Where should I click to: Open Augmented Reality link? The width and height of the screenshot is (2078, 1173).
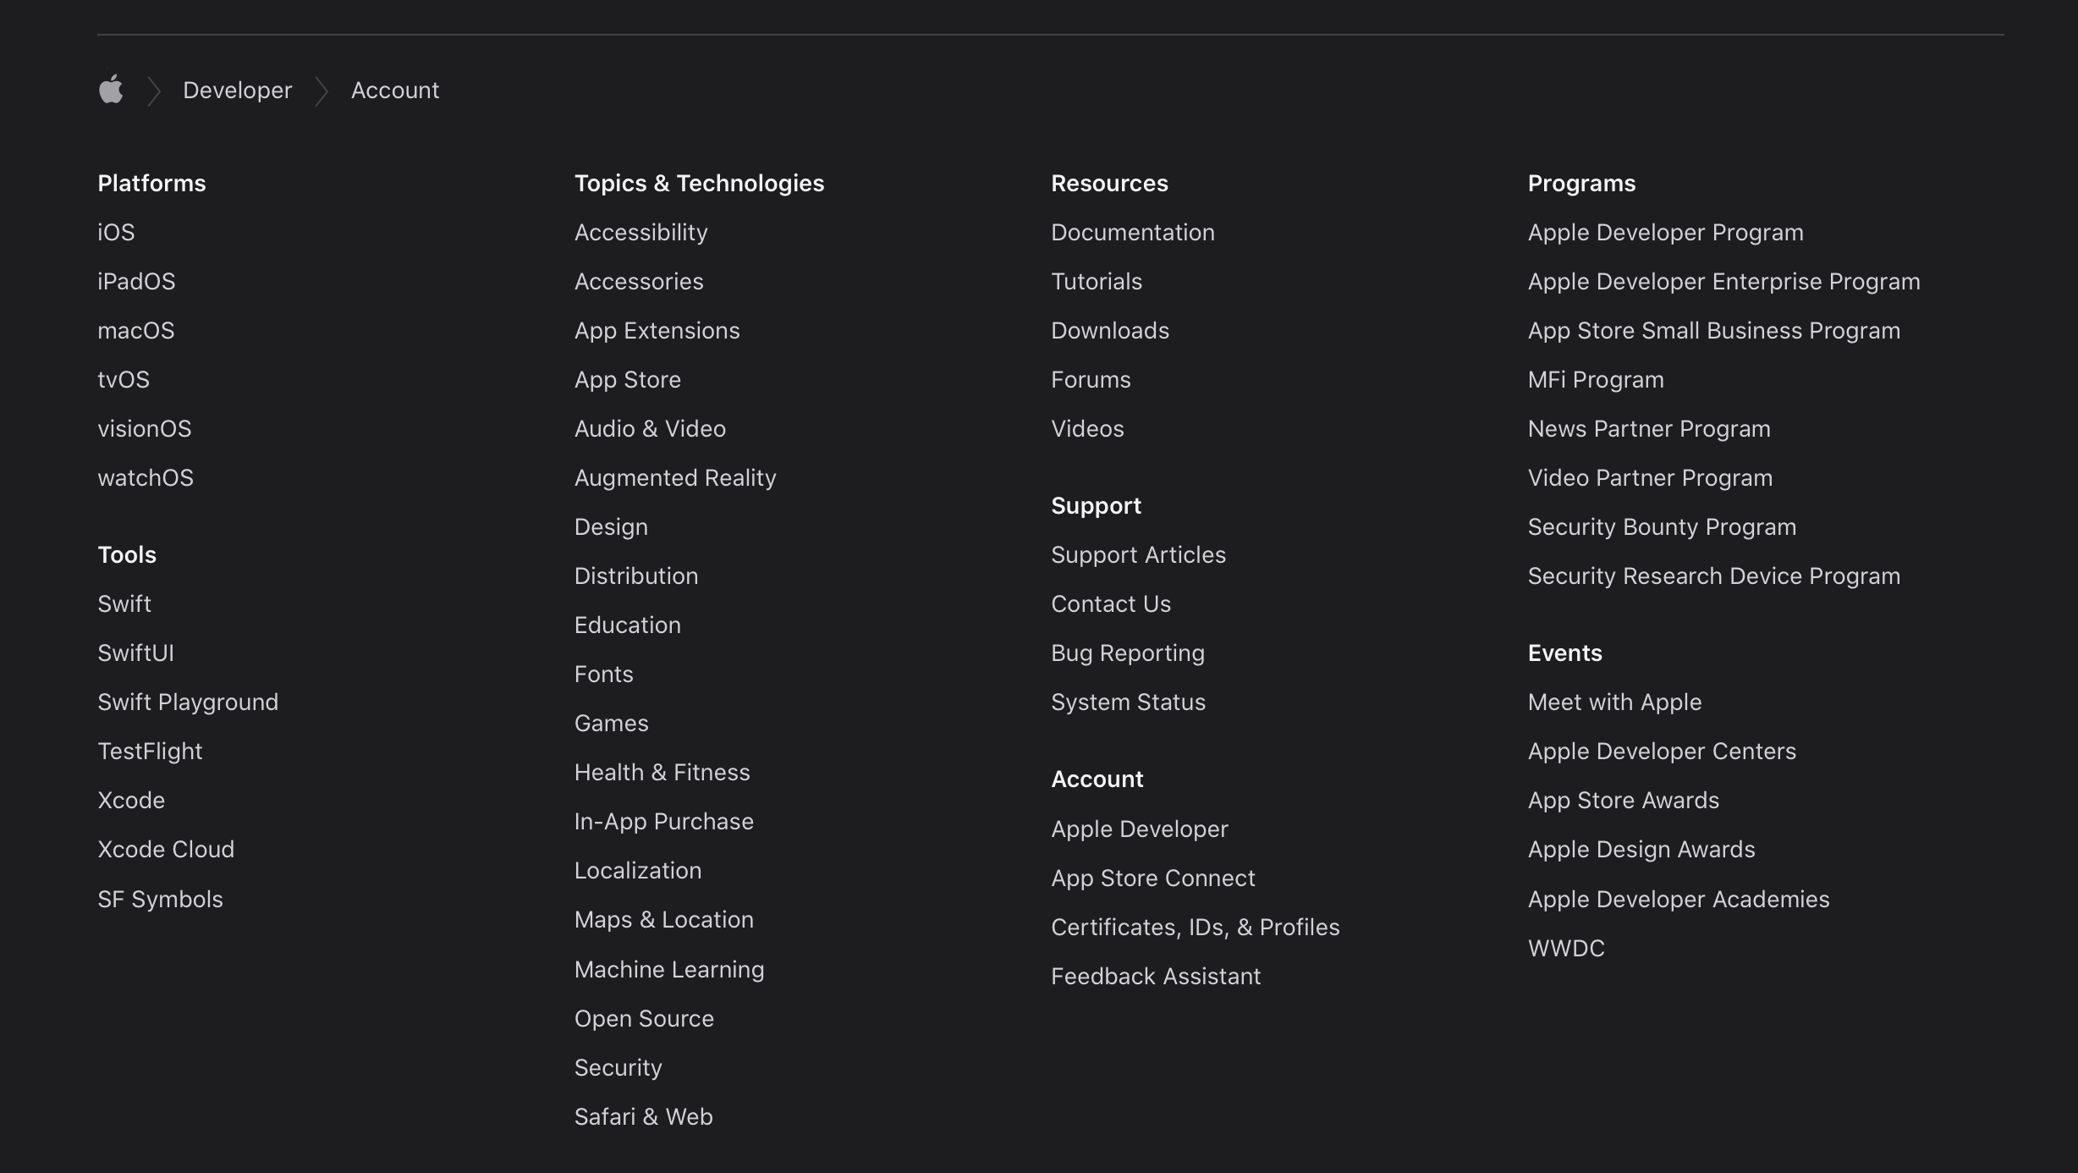pos(675,477)
